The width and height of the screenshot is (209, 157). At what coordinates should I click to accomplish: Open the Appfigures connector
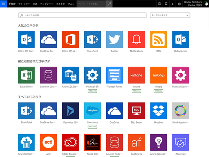[136, 142]
